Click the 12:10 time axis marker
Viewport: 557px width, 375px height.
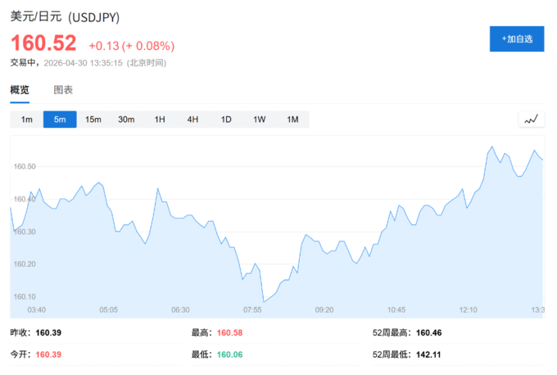pyautogui.click(x=468, y=310)
